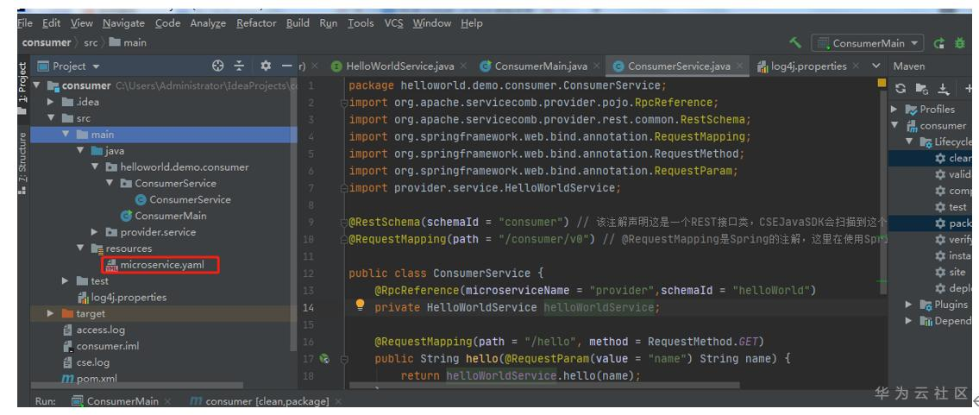Screen dimensions: 979x415
Task: Click the consumer breadcrumb in the navigation bar
Action: click(x=47, y=42)
